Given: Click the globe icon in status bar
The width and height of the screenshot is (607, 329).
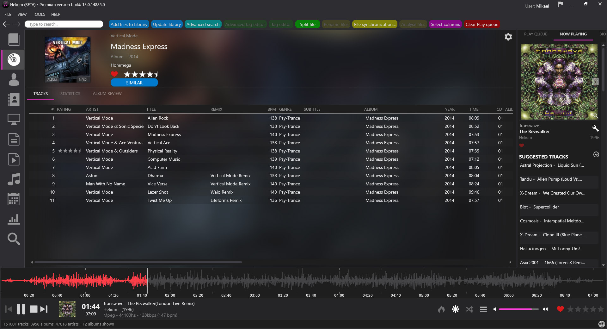Looking at the screenshot, I should (602, 324).
